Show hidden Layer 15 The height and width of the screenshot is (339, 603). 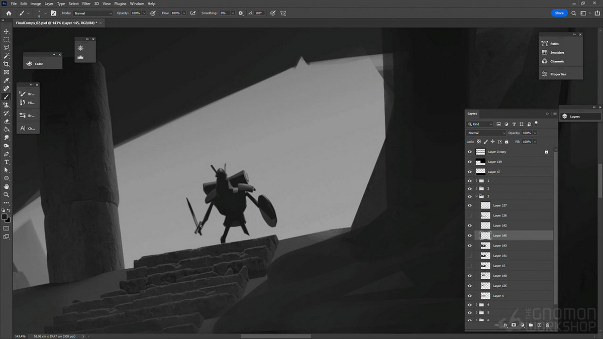pos(470,266)
